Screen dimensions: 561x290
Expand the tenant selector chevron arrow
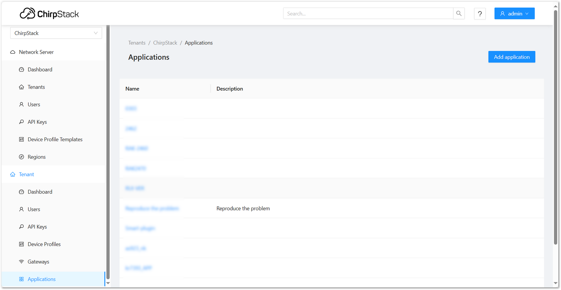click(96, 33)
